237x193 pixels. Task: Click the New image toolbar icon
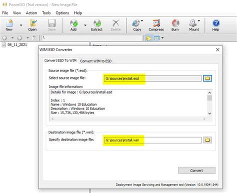(x=9, y=25)
